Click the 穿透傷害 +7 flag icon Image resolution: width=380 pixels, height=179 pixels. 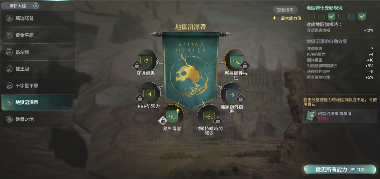tap(146, 61)
